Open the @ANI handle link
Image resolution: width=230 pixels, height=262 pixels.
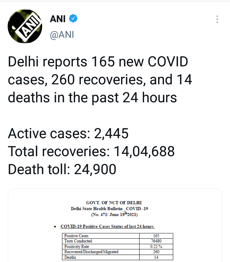(62, 34)
